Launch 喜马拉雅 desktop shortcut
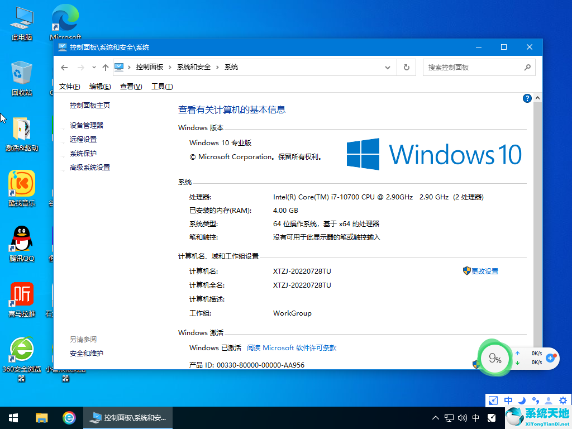572x429 pixels. tap(22, 299)
